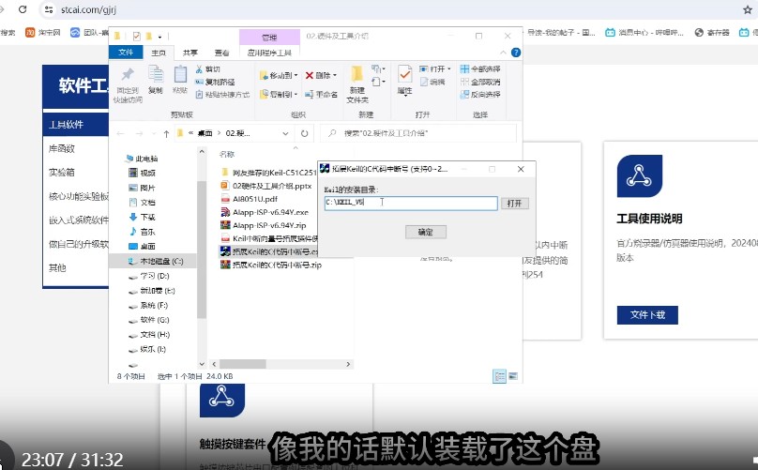
Task: Click the Explorer back navigation arrow
Action: 120,134
